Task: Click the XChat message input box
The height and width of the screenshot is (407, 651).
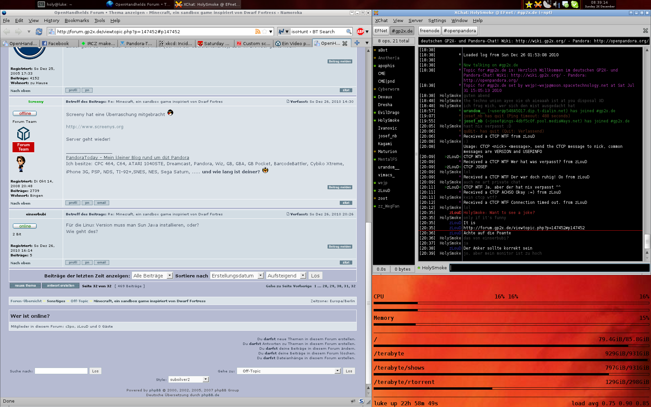Action: click(x=549, y=268)
